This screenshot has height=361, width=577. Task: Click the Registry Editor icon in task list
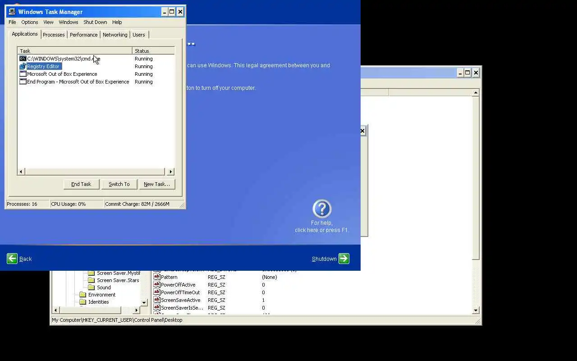click(23, 66)
